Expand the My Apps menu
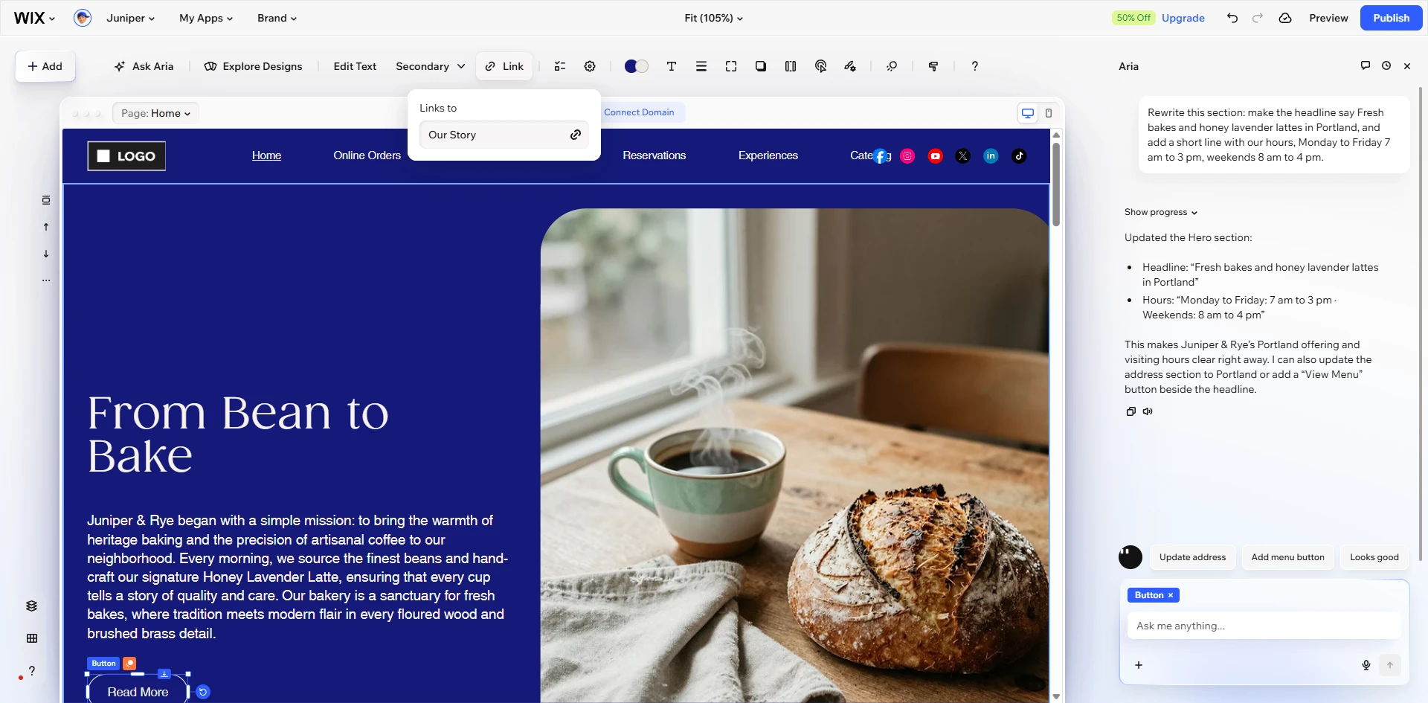The width and height of the screenshot is (1428, 703). tap(206, 18)
